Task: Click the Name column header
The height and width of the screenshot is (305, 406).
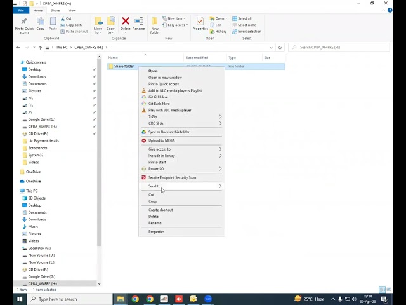Action: [145, 58]
